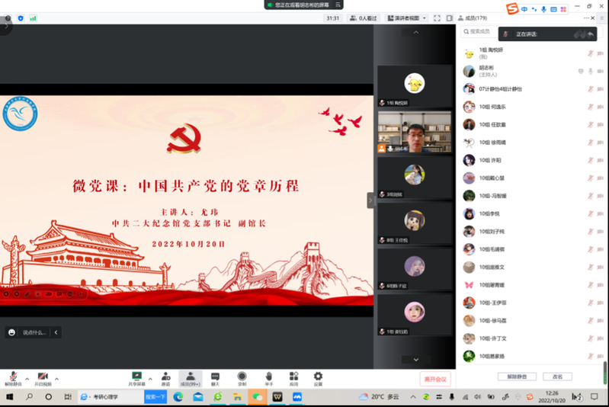Start screen sharing from the toolbar
This screenshot has width=609, height=407.
pos(136,379)
